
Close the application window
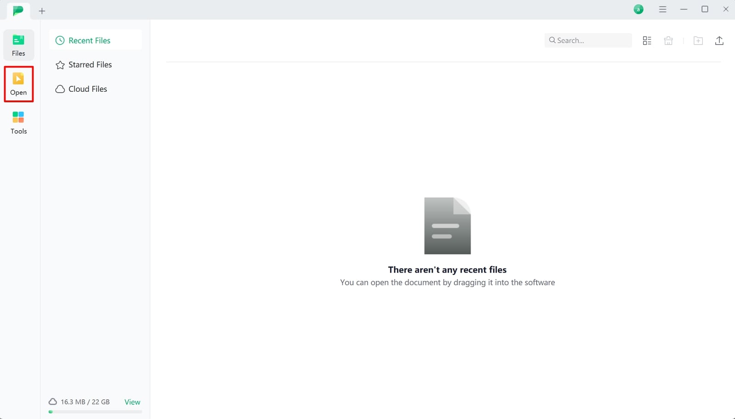coord(726,9)
